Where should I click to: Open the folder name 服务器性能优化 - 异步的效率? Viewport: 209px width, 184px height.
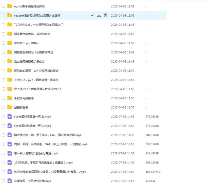[32, 34]
